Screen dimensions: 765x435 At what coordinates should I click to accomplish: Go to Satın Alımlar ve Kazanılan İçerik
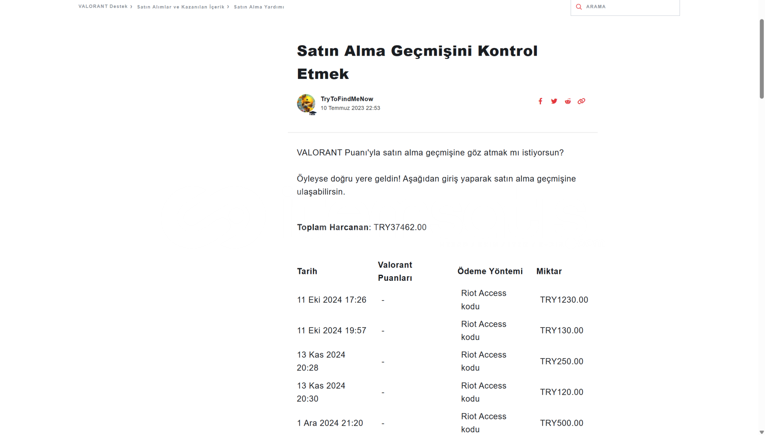tap(181, 7)
